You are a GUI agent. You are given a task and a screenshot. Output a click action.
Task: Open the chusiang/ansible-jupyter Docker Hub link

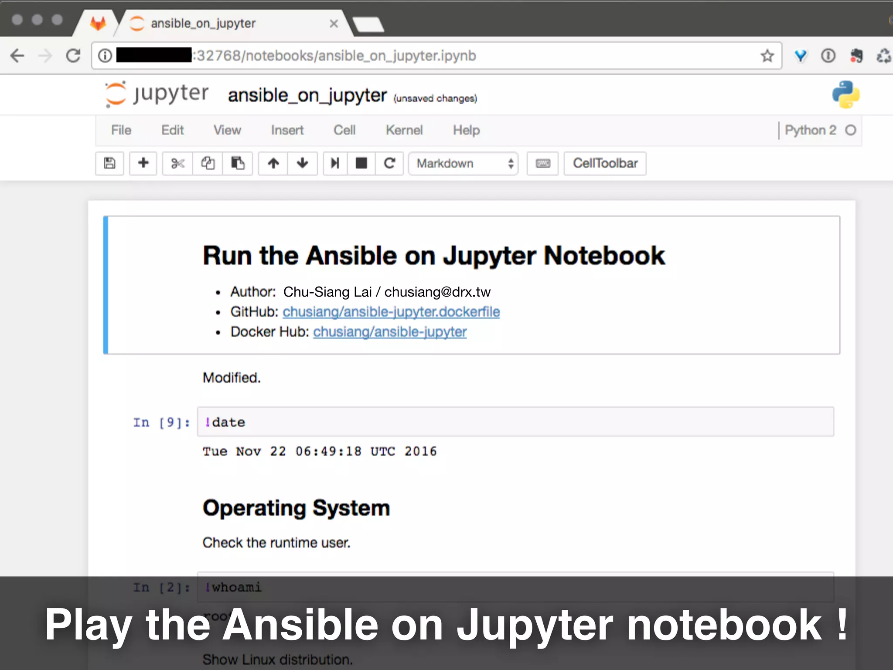tap(390, 332)
